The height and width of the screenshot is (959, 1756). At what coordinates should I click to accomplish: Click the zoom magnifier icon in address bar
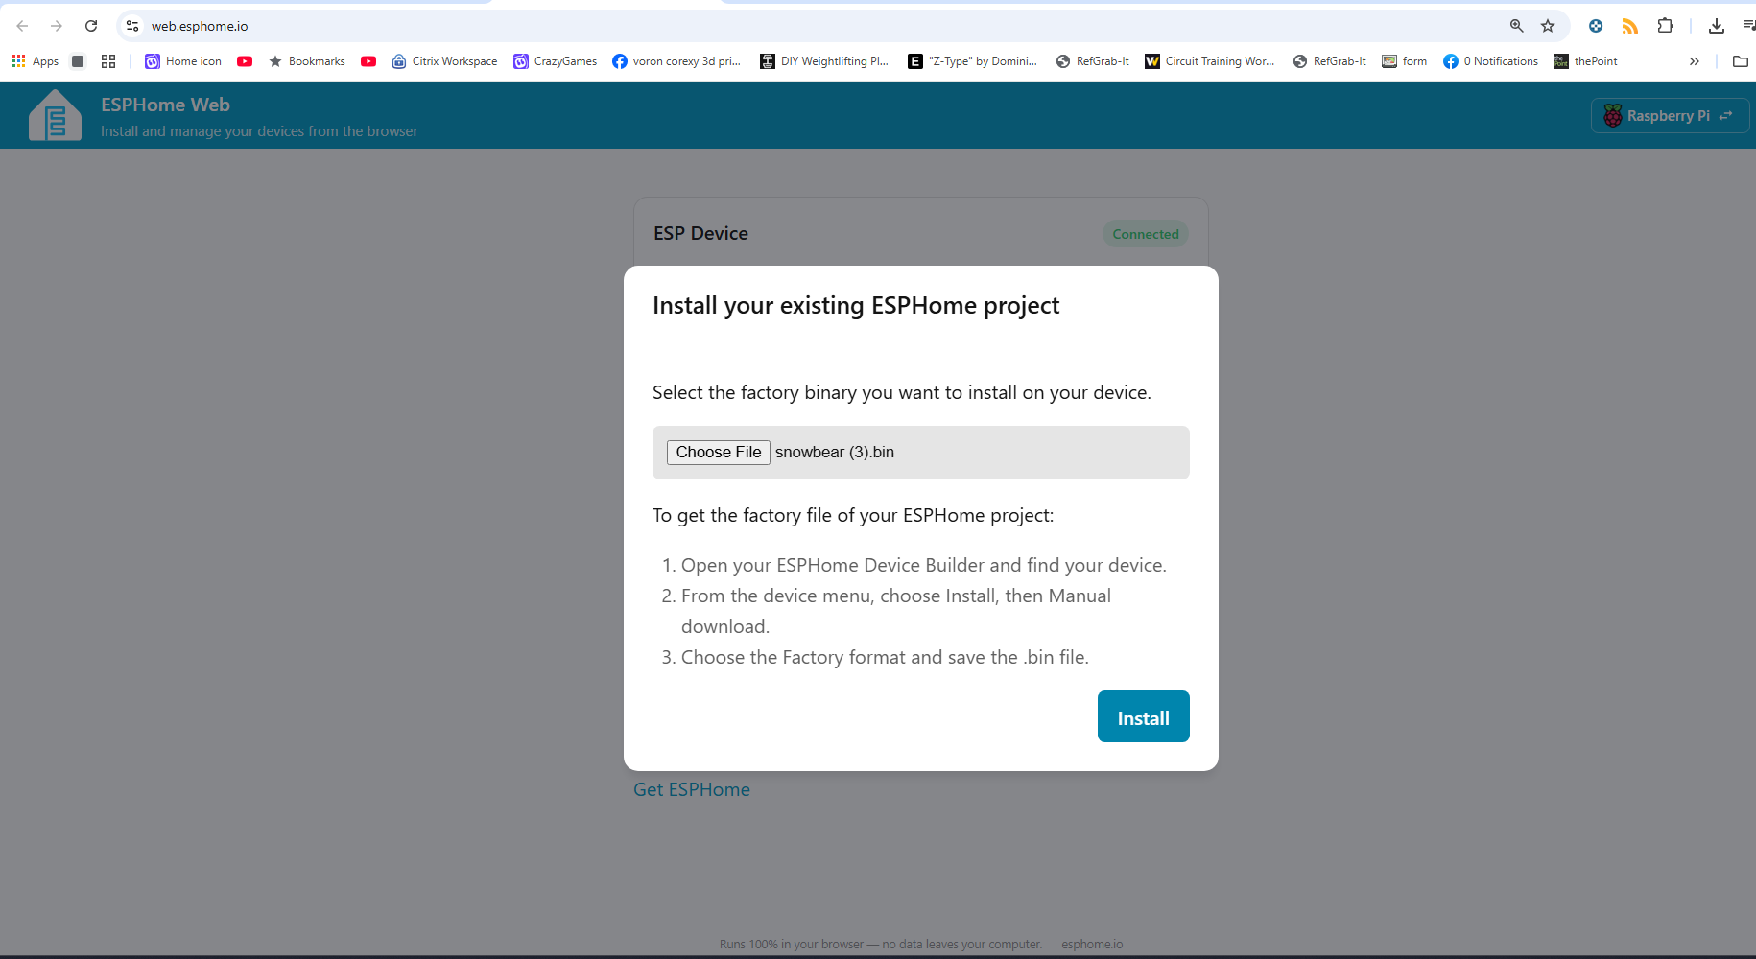(1517, 26)
